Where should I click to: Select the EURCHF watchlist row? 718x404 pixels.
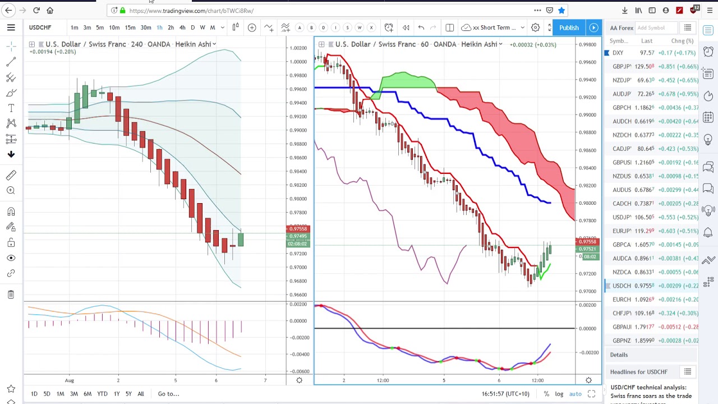tap(652, 299)
